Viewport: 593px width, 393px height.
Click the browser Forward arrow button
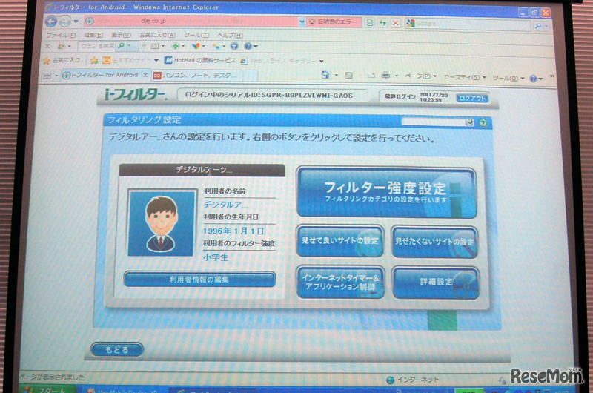click(x=64, y=22)
